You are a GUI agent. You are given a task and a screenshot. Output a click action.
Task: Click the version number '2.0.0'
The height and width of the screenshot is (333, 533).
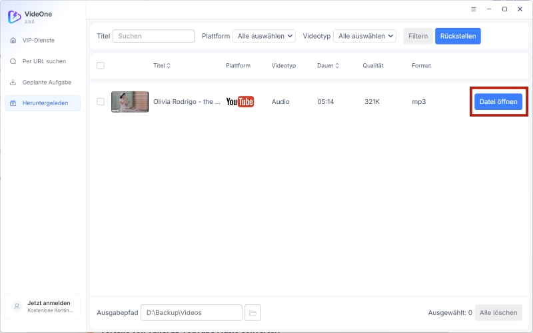[x=29, y=22]
